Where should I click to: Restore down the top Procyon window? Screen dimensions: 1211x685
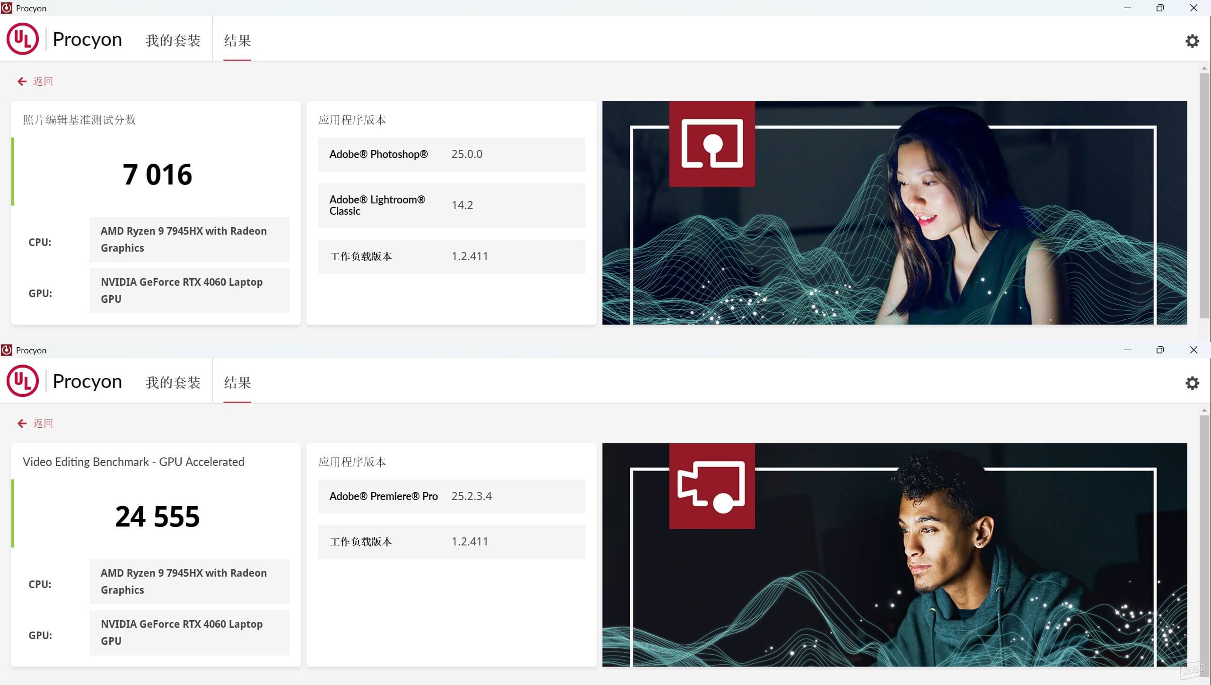click(1160, 8)
